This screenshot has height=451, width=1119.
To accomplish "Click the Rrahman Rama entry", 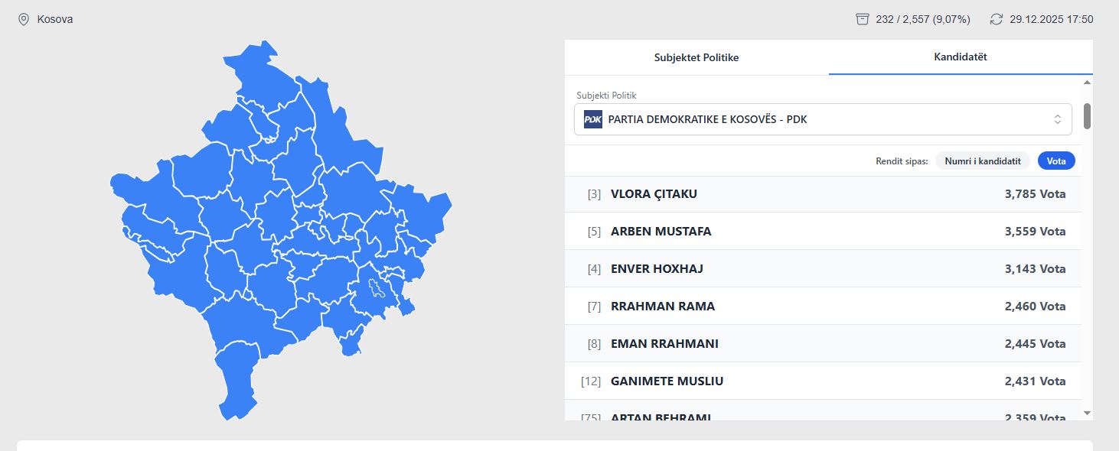I will [x=823, y=307].
